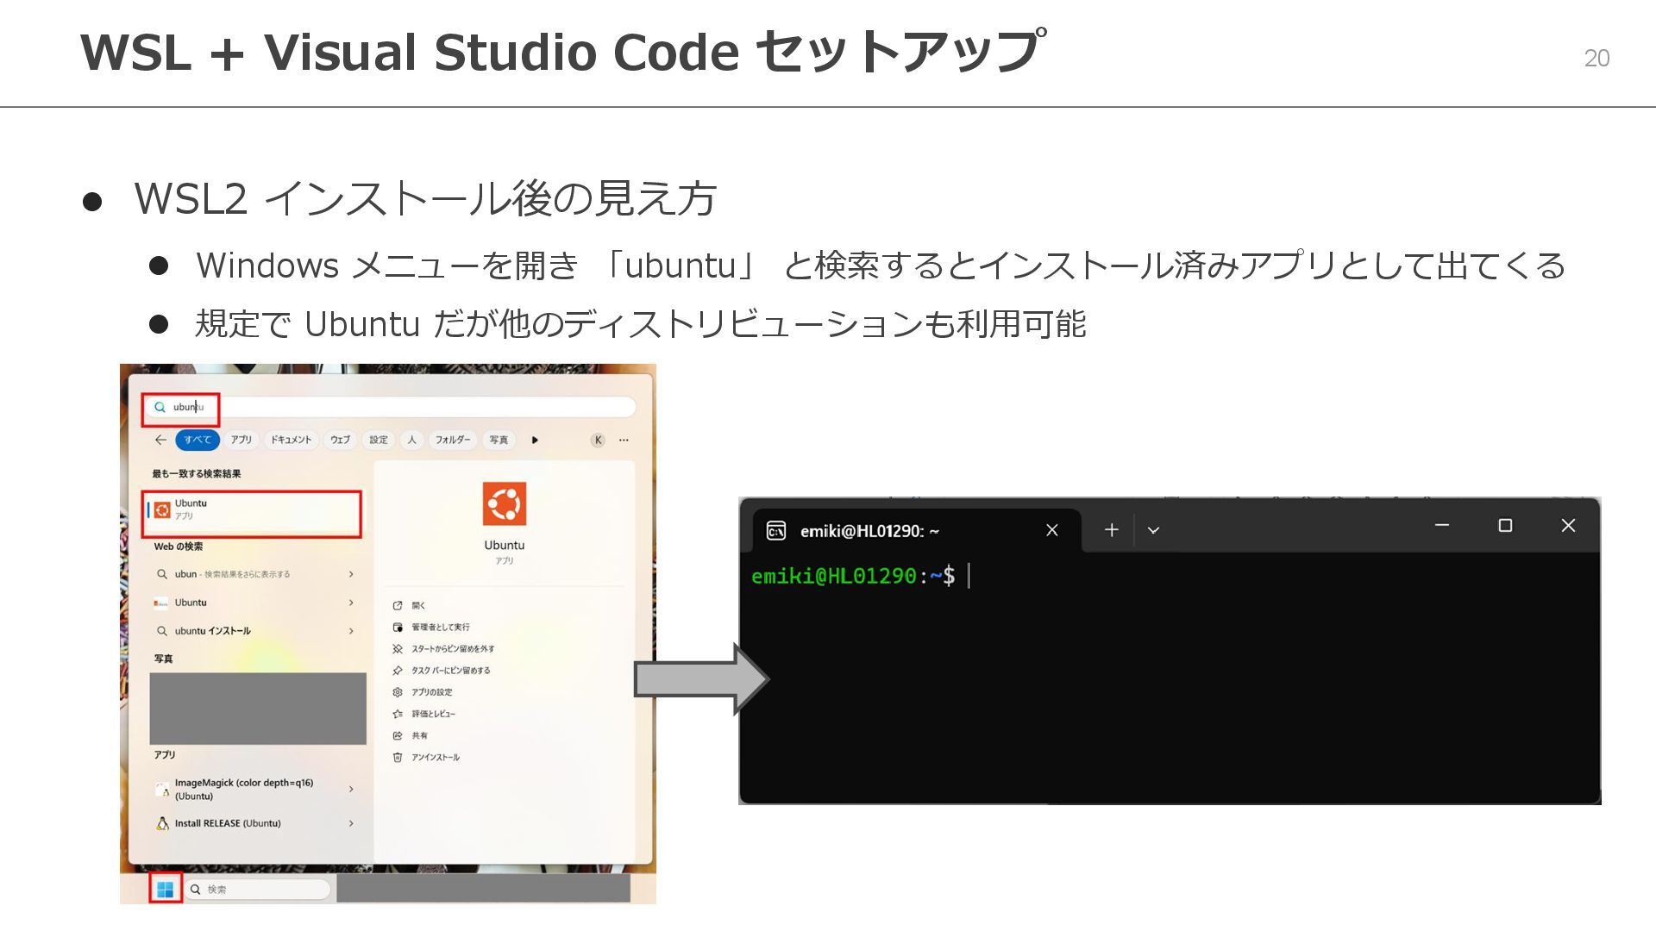Click the Windows Start button in taskbar
This screenshot has height=931, width=1656.
click(166, 889)
